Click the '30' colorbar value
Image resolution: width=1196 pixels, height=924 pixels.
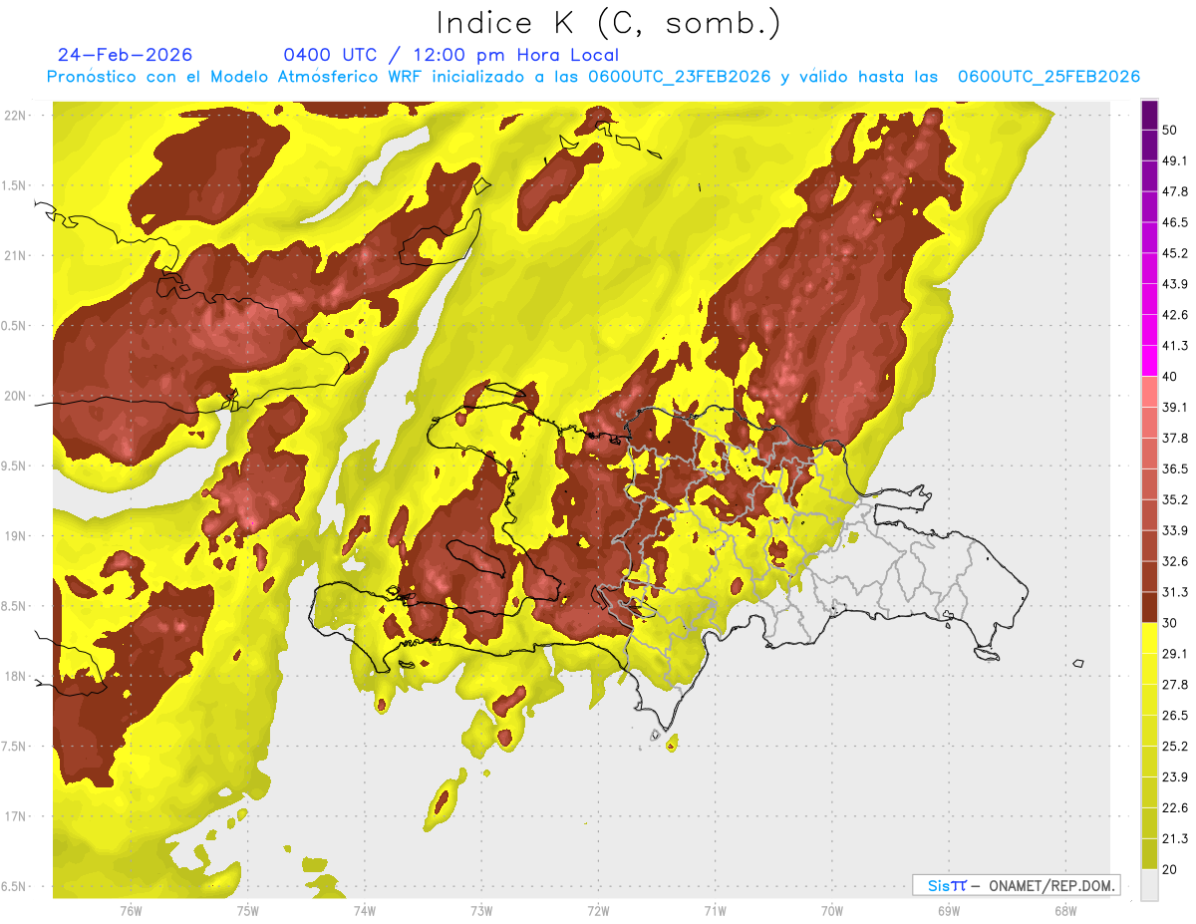coord(1171,623)
